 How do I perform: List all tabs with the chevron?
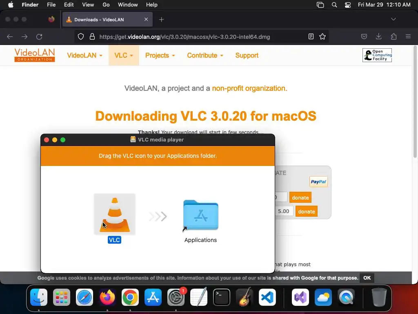[393, 19]
